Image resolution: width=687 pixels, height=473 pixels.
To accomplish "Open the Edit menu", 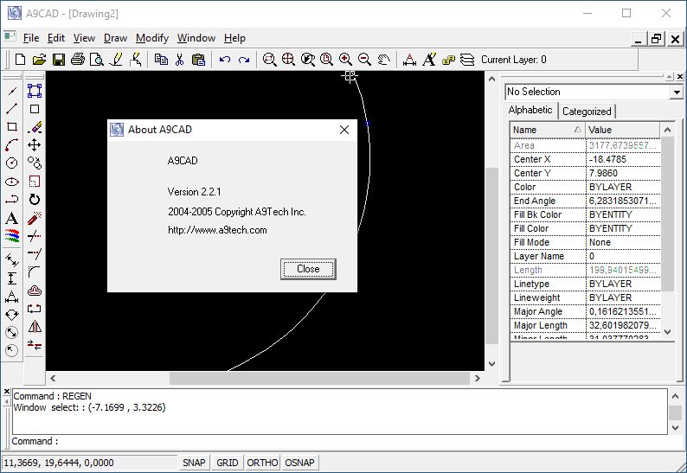I will pos(56,38).
